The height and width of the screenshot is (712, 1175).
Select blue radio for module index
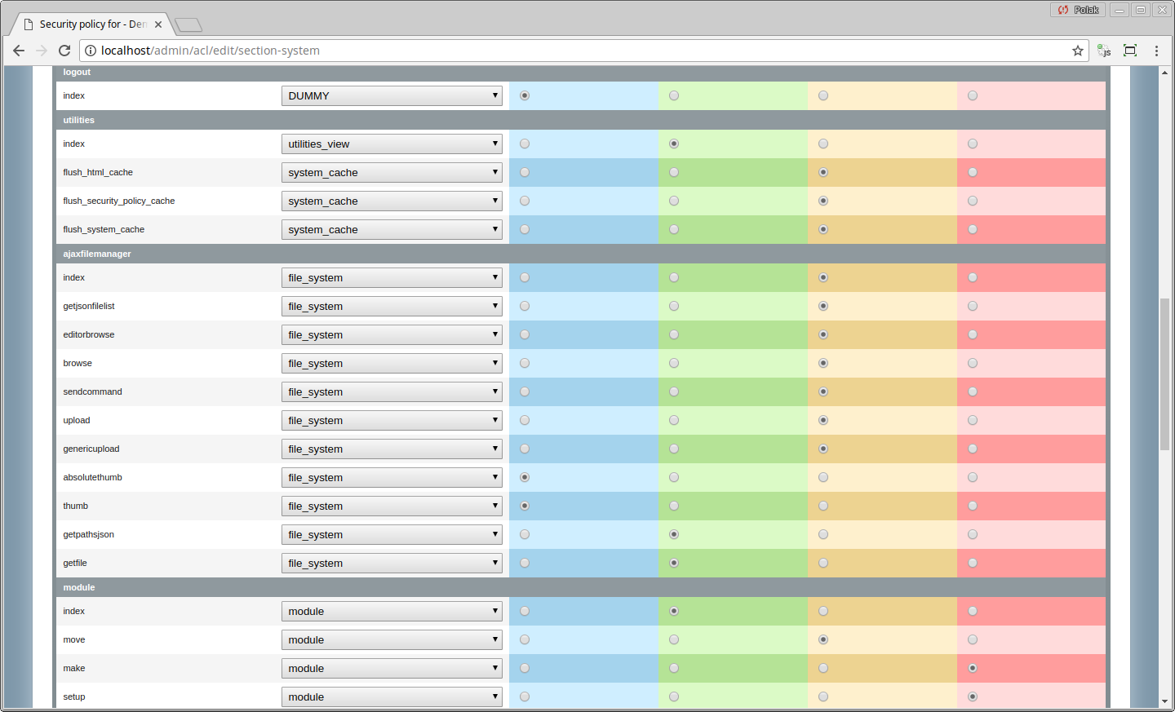point(525,611)
